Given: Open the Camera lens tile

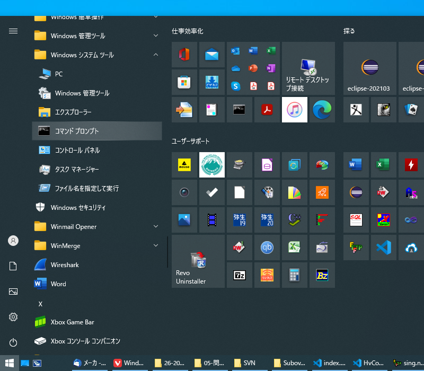Looking at the screenshot, I should pos(184,192).
